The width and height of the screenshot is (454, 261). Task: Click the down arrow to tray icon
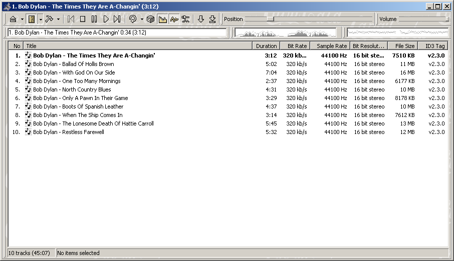[x=212, y=19]
